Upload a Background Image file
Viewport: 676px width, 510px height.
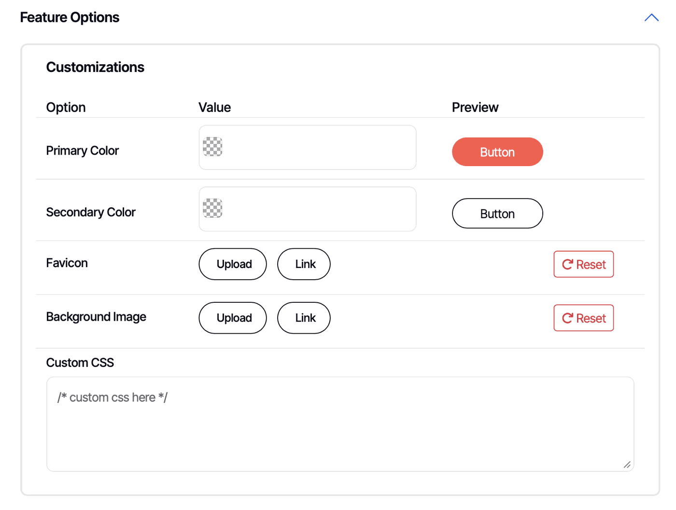coord(233,318)
